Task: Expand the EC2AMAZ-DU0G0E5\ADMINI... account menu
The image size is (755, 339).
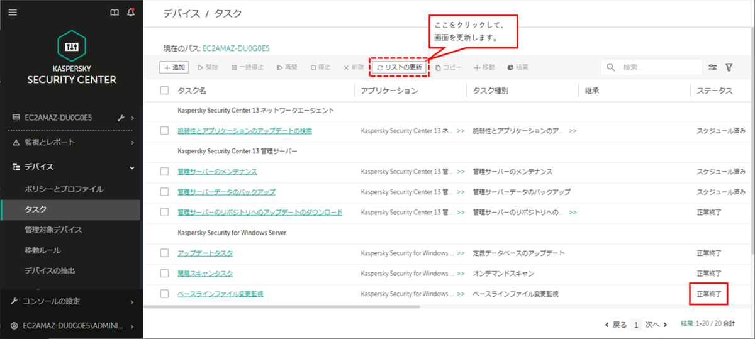Action: coord(132,326)
